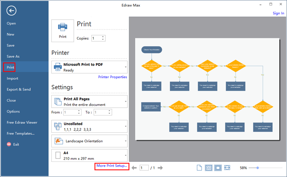287x177 pixels.
Task: Open Printer Properties link
Action: click(112, 77)
